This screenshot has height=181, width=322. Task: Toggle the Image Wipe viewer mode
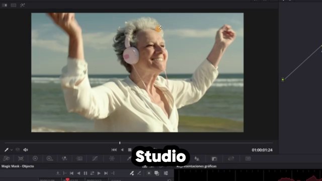coord(5,5)
